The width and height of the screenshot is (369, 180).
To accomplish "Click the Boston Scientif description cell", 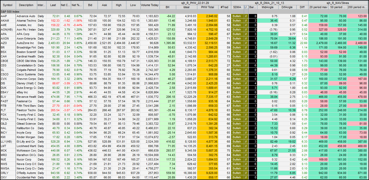I will click(x=26, y=52).
